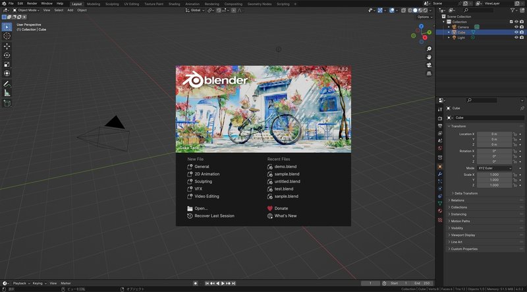Open the Object Data mesh tab
This screenshot has width=527, height=292.
pyautogui.click(x=440, y=204)
